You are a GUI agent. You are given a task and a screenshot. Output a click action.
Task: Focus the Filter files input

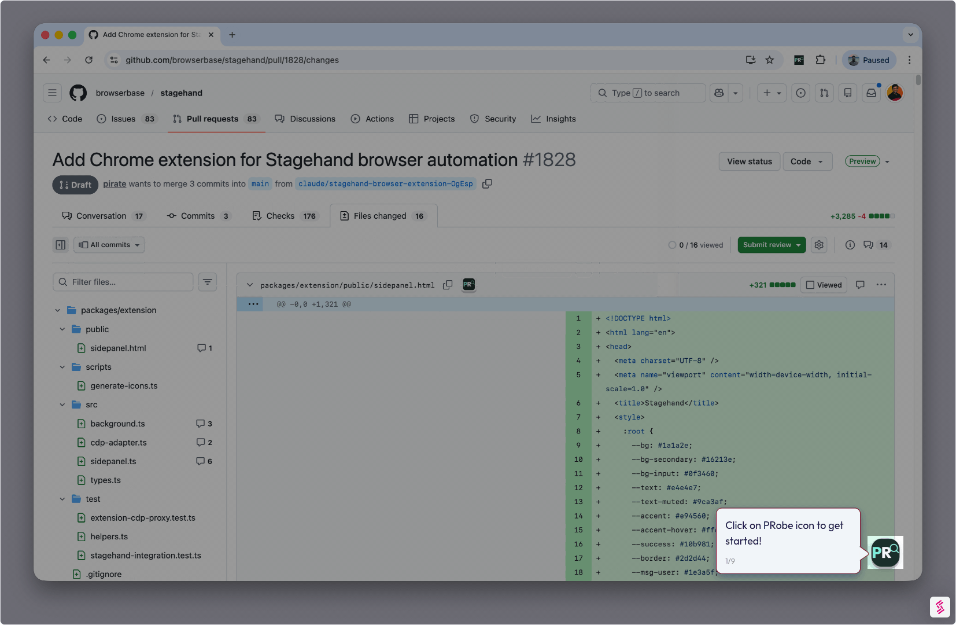click(123, 282)
